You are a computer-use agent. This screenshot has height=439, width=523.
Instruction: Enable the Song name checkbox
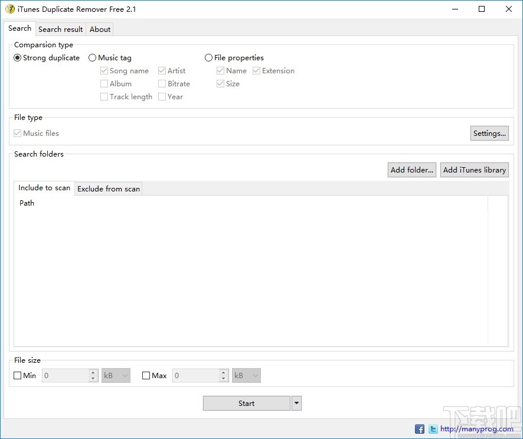pos(104,70)
